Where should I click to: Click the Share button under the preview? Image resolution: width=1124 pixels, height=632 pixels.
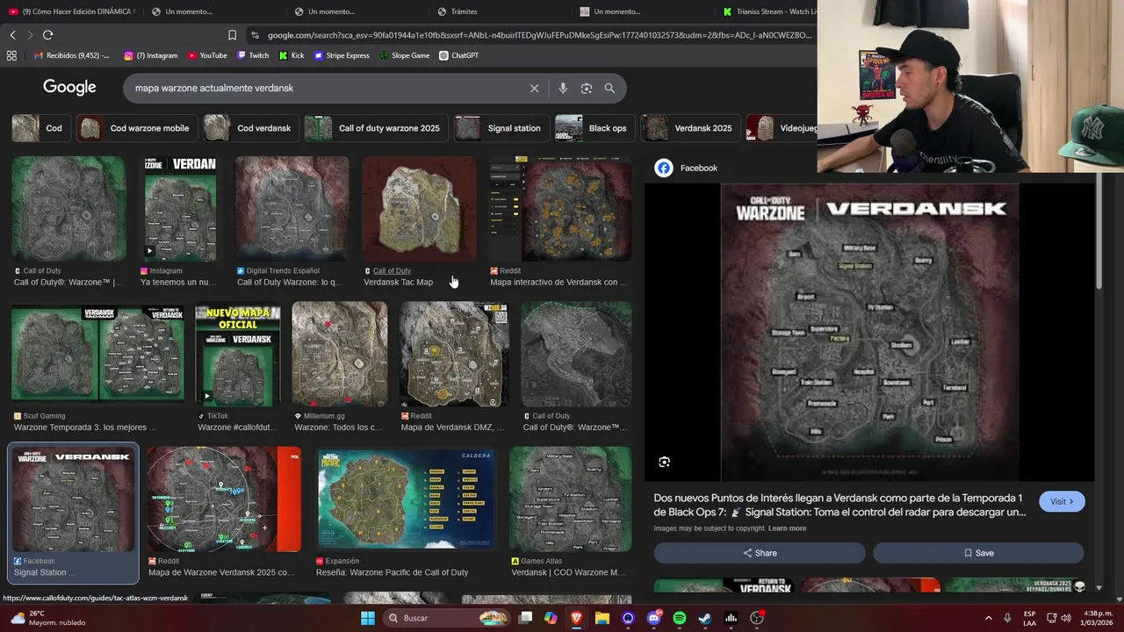tap(760, 553)
